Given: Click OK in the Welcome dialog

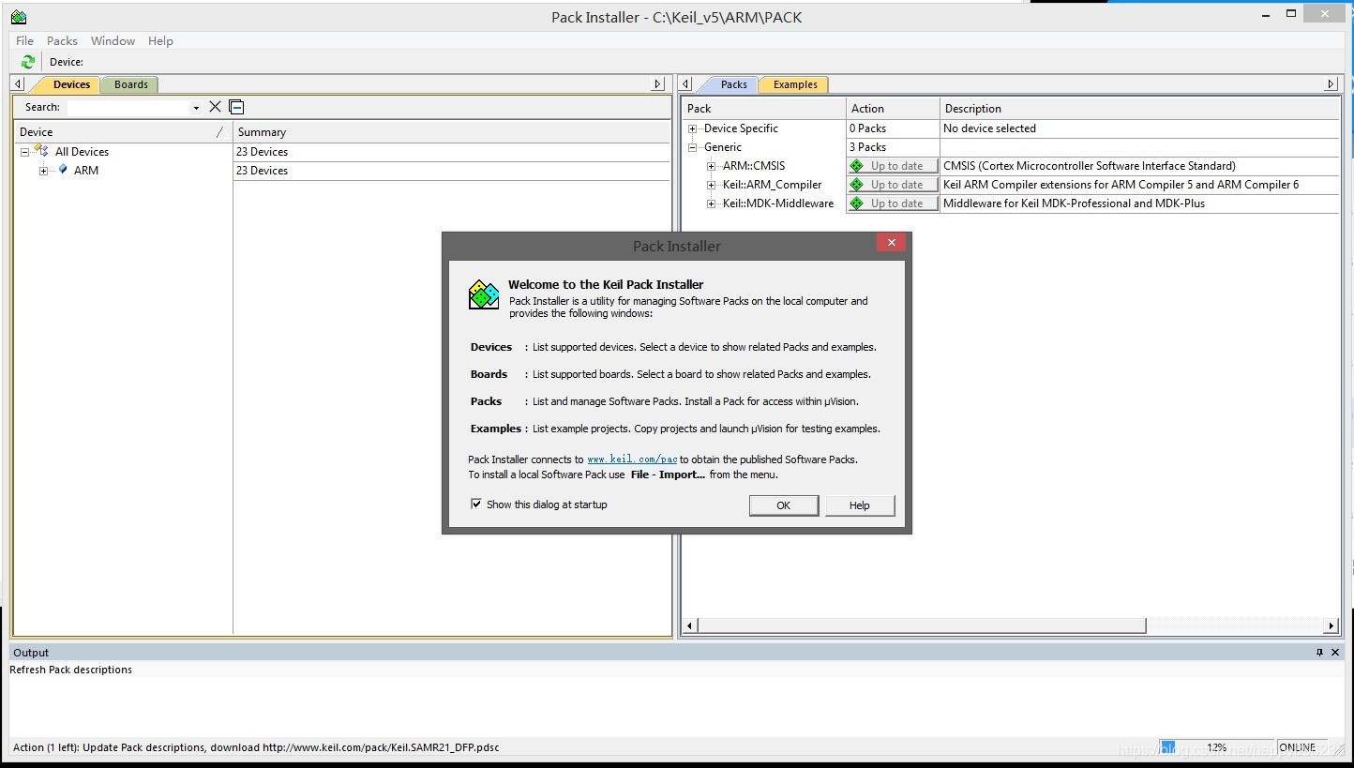Looking at the screenshot, I should (784, 505).
